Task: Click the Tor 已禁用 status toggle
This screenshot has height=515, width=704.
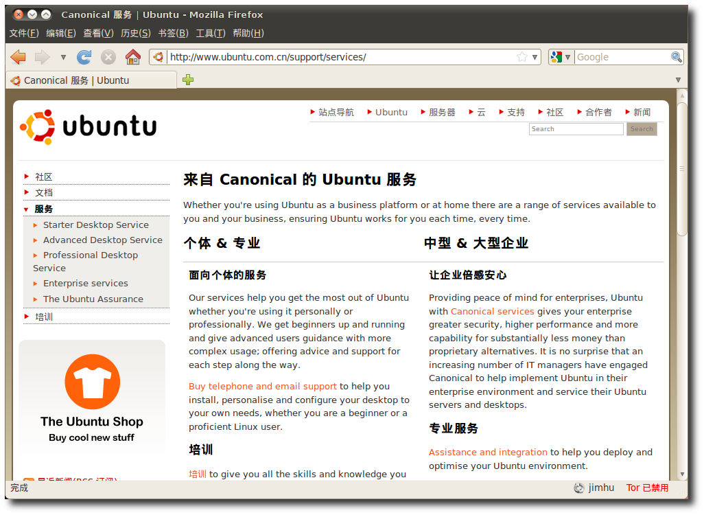Action: 647,488
